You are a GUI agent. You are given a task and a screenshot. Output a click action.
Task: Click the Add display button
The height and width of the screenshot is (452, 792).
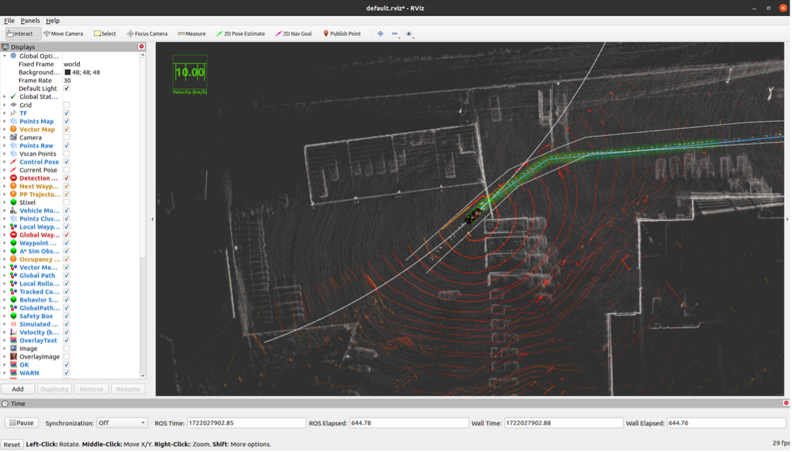18,389
